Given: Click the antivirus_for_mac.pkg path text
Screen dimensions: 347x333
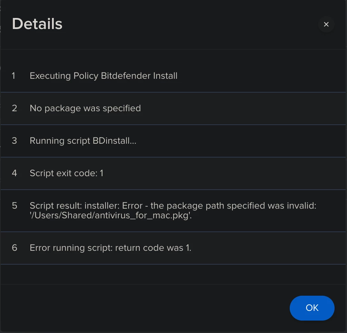Looking at the screenshot, I should 111,215.
